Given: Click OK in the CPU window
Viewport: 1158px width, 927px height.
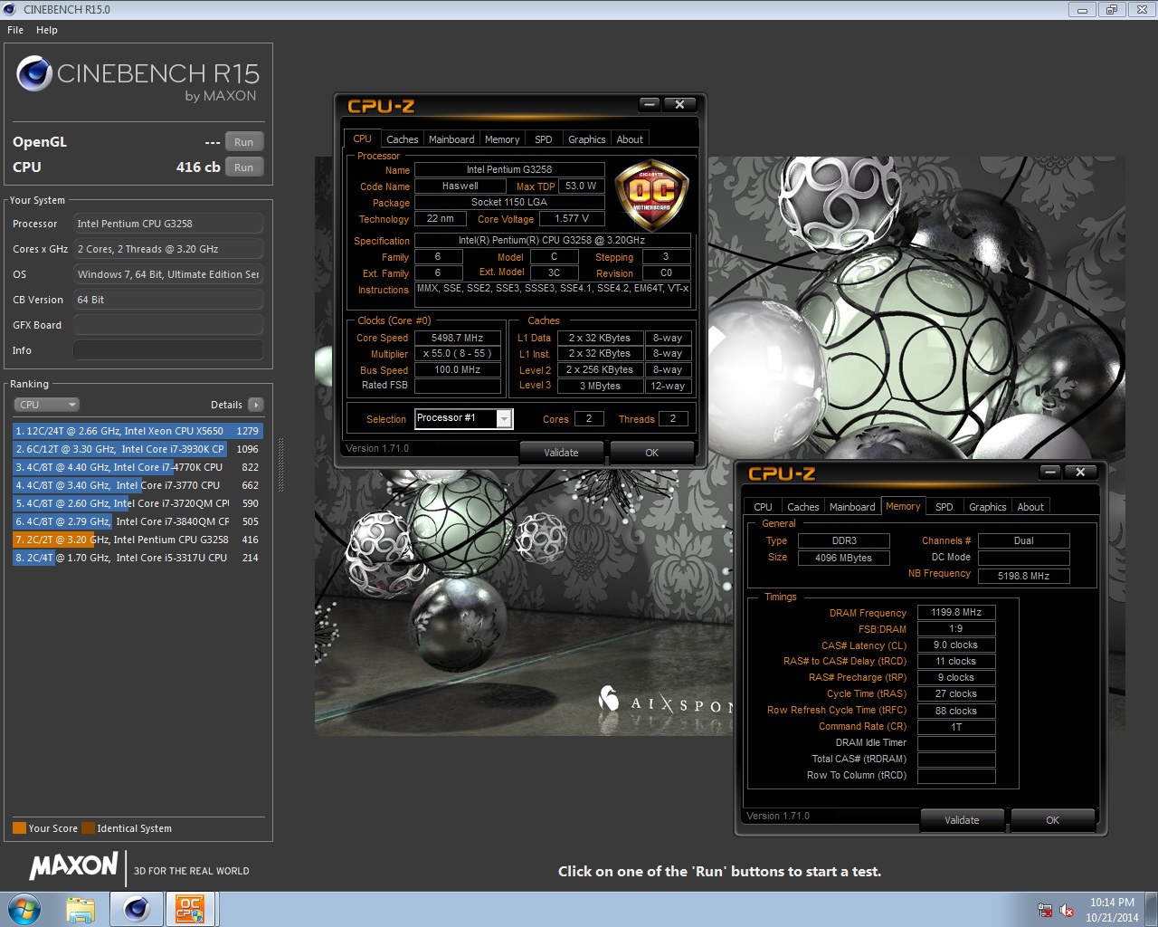Looking at the screenshot, I should pos(651,453).
